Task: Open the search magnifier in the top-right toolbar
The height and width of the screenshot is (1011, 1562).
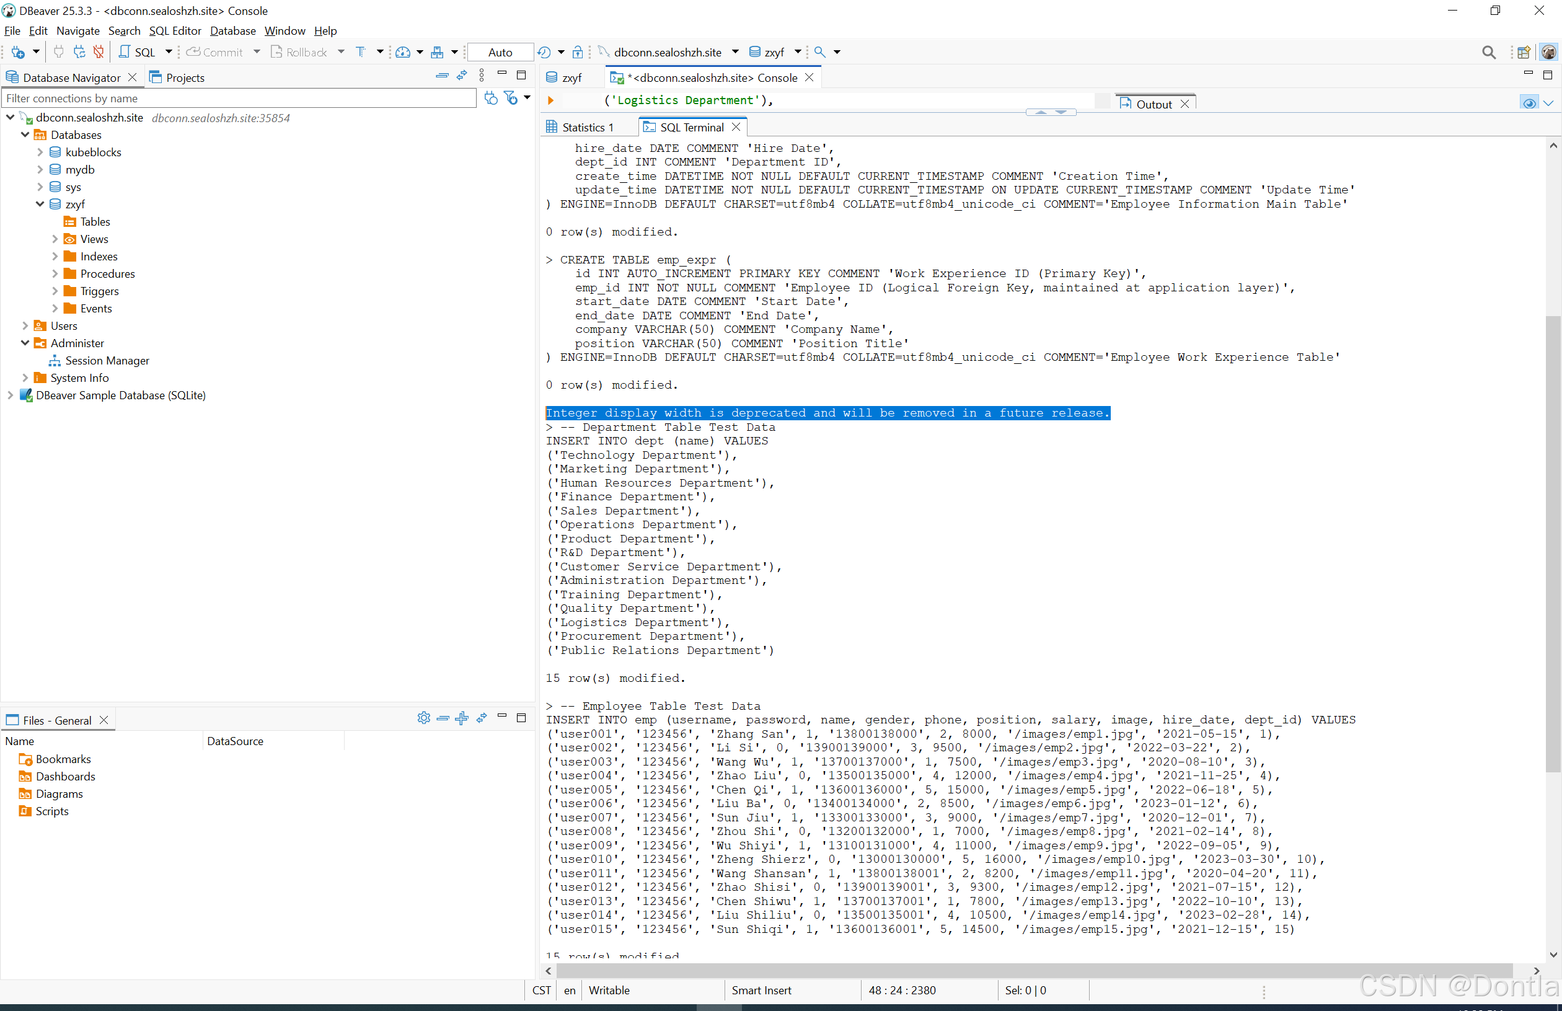Action: tap(1489, 53)
